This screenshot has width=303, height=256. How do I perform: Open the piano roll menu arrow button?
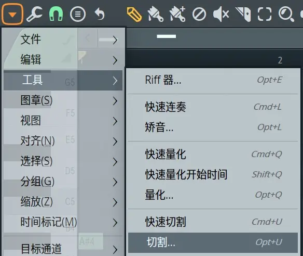tap(12, 15)
